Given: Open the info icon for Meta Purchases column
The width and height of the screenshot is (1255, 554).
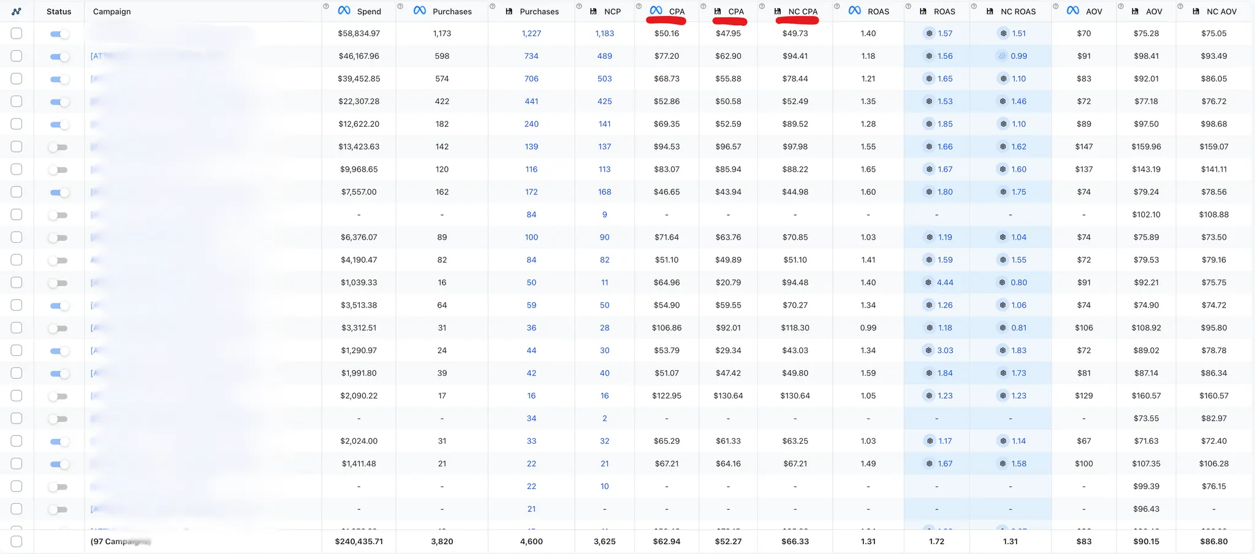Looking at the screenshot, I should coord(400,7).
